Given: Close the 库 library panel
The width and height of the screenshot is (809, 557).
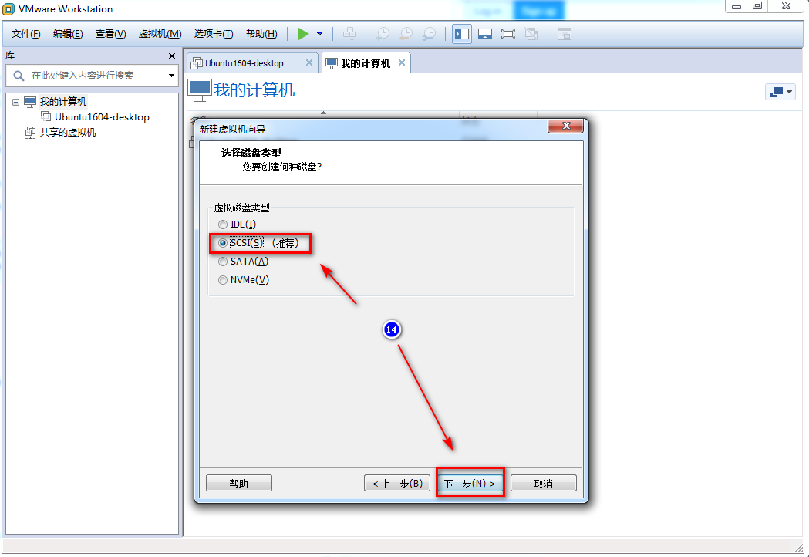Looking at the screenshot, I should [x=172, y=56].
